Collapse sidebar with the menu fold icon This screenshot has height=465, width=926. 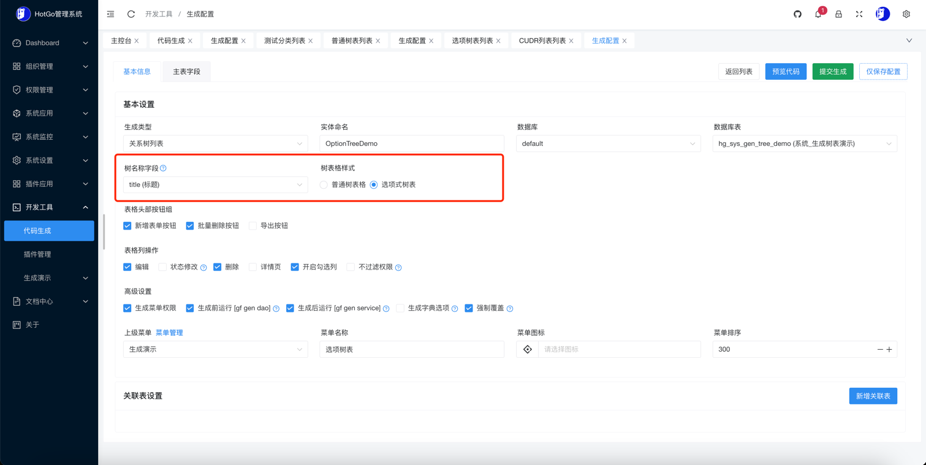pos(110,14)
